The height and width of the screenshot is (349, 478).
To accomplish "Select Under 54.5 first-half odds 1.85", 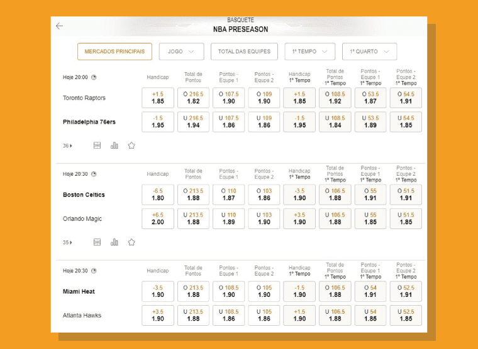I will pyautogui.click(x=406, y=122).
